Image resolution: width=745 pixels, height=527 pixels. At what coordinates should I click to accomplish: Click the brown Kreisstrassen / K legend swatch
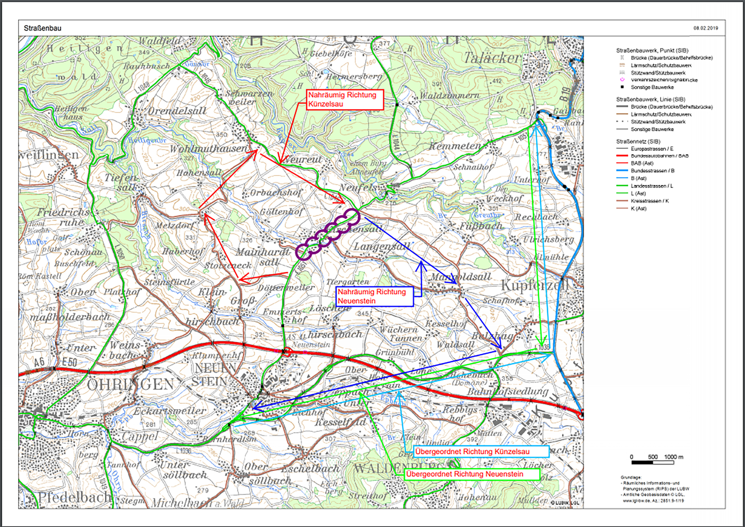[x=622, y=201]
